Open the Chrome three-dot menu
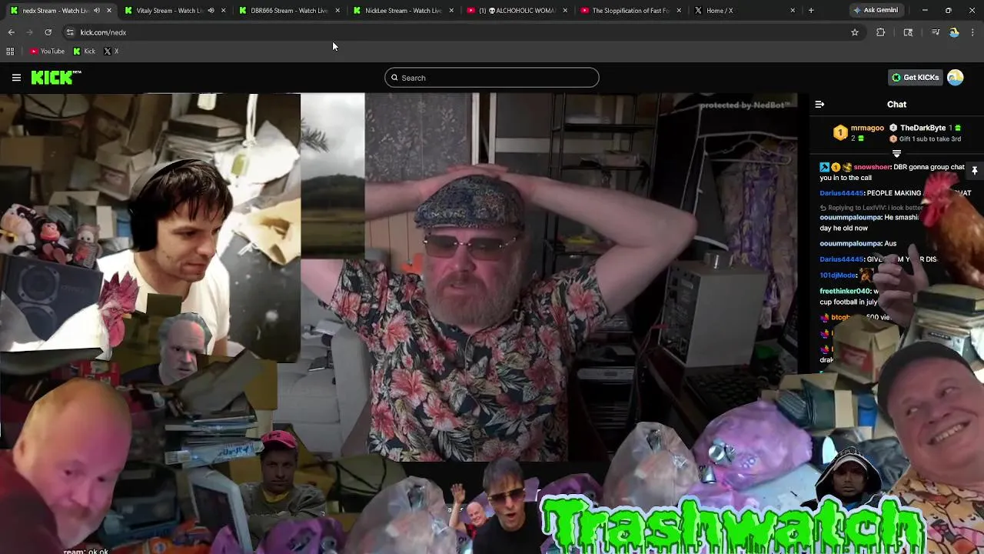The width and height of the screenshot is (984, 554). click(x=973, y=32)
